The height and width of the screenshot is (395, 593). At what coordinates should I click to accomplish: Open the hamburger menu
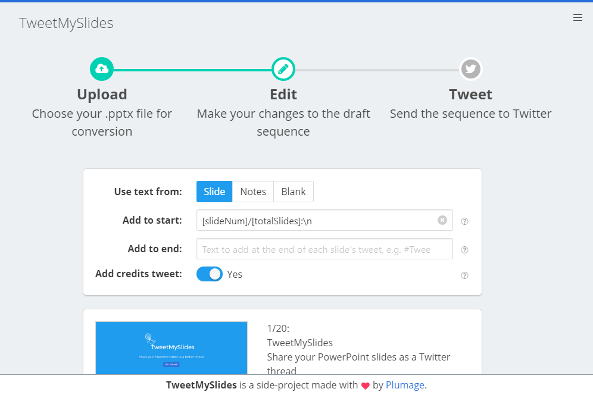[578, 18]
